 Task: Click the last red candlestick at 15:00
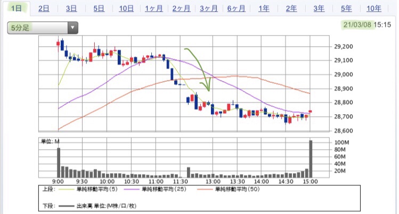coord(310,112)
